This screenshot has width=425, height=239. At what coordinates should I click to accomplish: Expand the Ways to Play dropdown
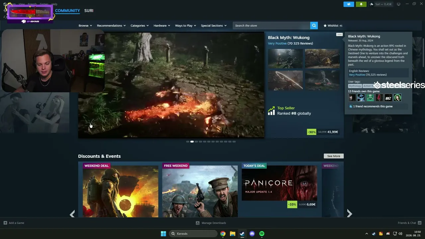tap(185, 26)
